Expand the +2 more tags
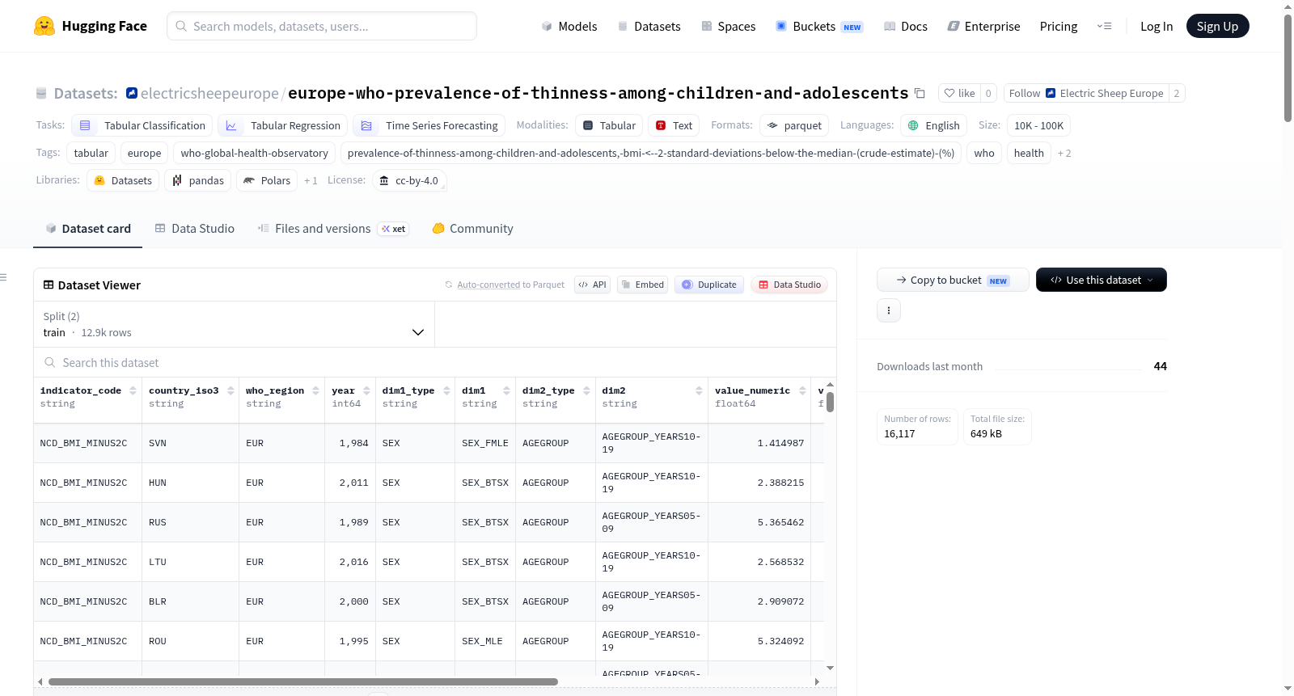This screenshot has width=1294, height=696. (x=1064, y=154)
